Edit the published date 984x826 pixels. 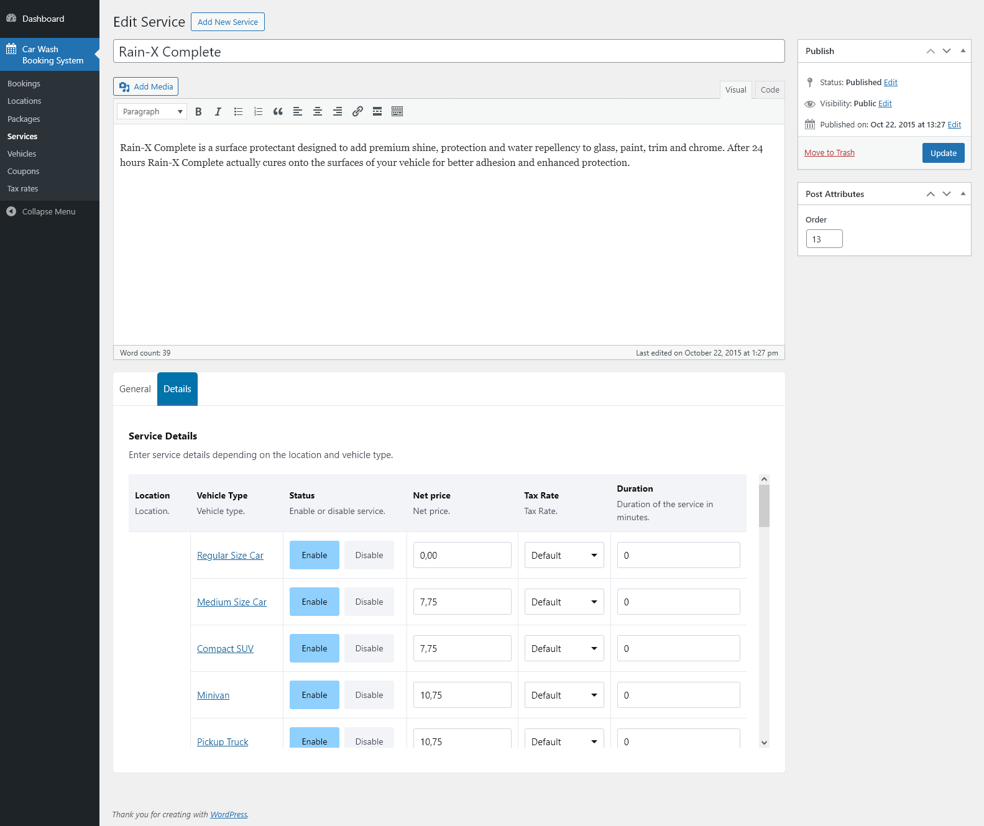(954, 124)
